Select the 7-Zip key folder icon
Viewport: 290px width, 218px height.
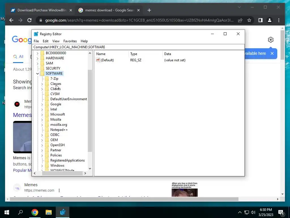coord(47,79)
